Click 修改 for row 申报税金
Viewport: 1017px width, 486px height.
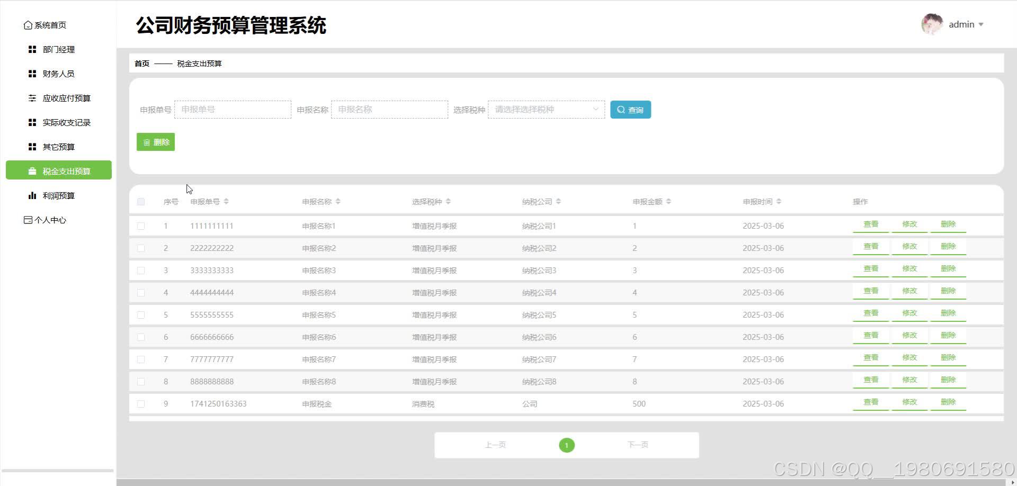point(909,402)
